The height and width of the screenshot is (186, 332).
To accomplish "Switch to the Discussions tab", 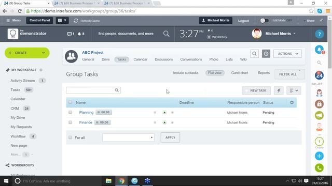I will (164, 59).
